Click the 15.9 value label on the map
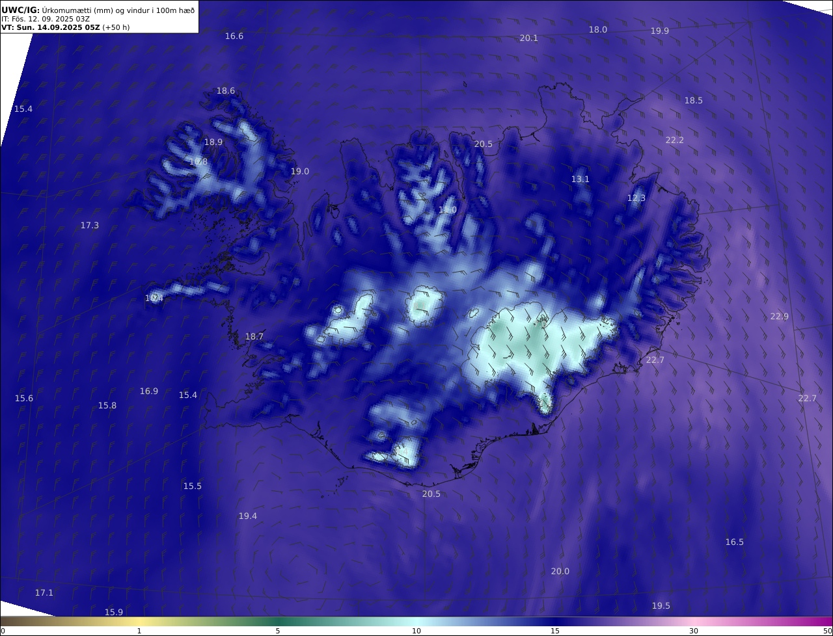Image resolution: width=833 pixels, height=636 pixels. pyautogui.click(x=114, y=613)
